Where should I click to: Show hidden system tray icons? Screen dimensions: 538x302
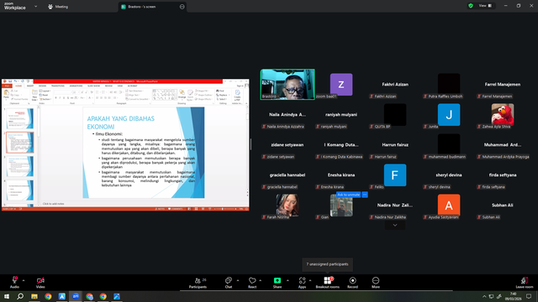[484, 296]
